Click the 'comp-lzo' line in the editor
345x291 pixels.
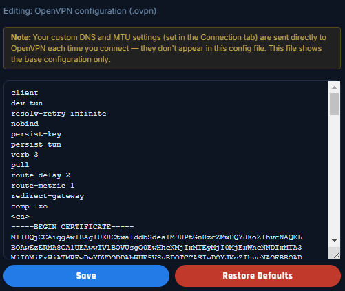(30, 206)
